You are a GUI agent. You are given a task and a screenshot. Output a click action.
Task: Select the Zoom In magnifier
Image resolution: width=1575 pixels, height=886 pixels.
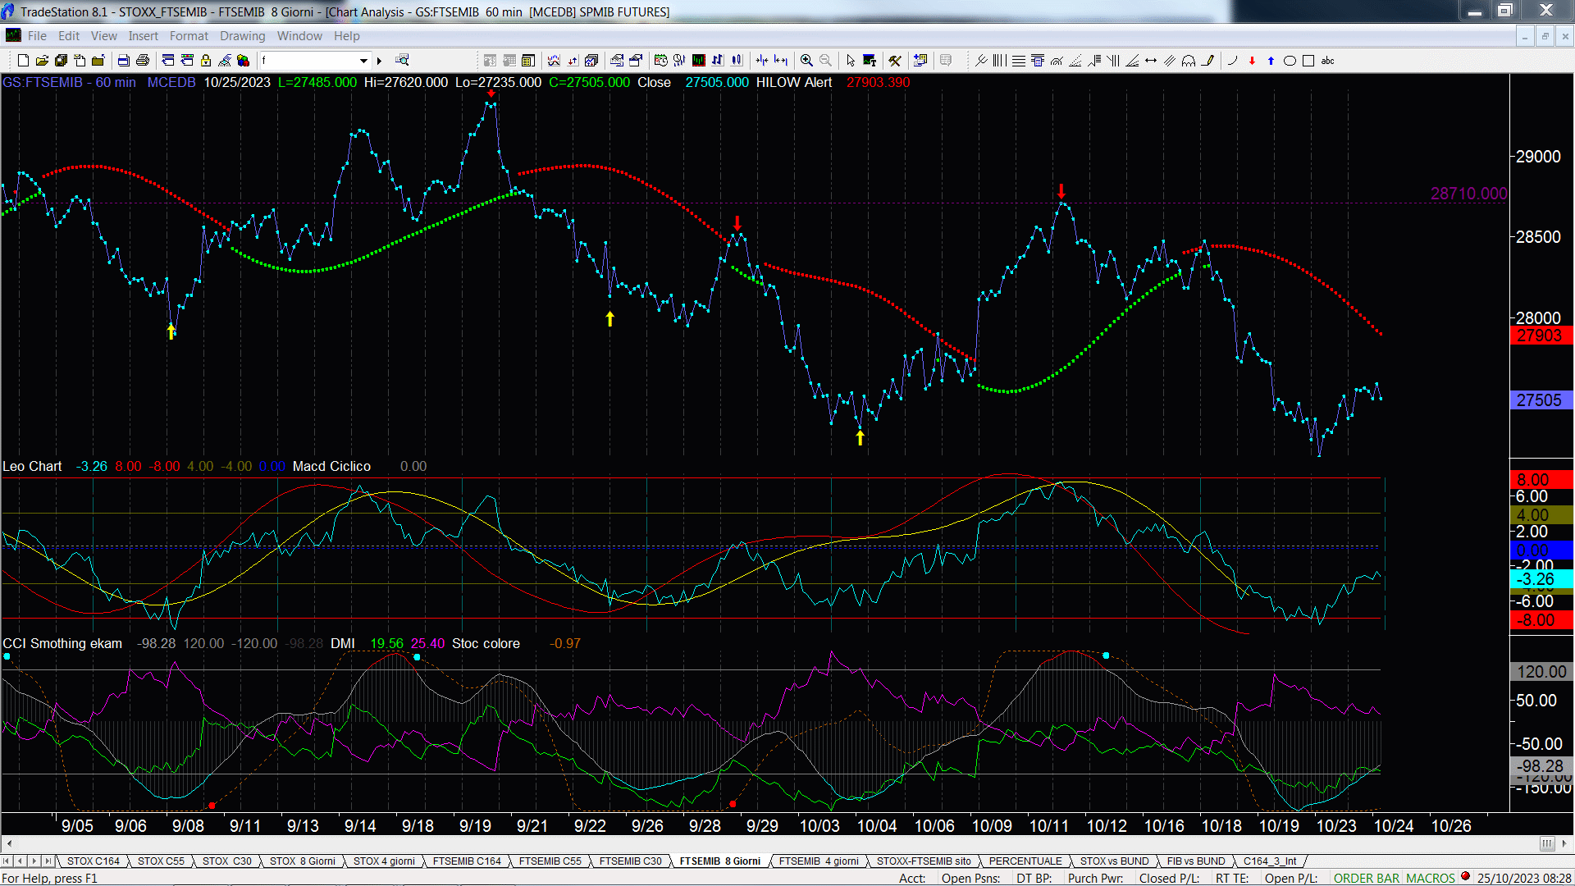[x=807, y=61]
